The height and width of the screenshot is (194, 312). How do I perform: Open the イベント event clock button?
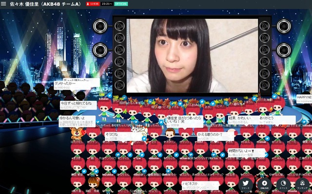(283, 185)
